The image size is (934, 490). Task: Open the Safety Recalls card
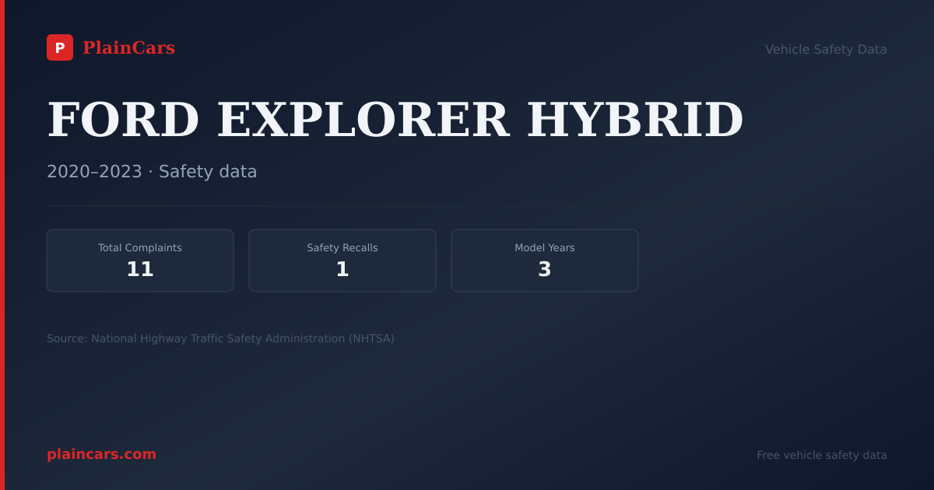342,261
